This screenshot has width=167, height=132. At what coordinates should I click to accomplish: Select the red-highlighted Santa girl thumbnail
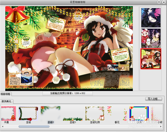151,59
